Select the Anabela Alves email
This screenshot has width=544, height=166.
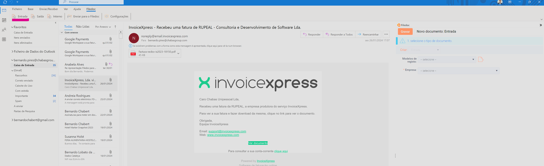tap(88, 68)
